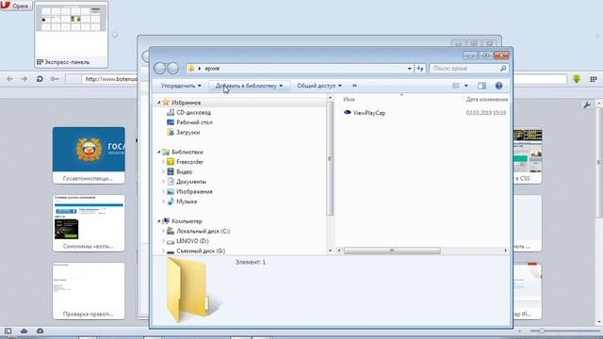Open the Проверка правоп... speed dial thumbnail
603x339 pixels.
pos(89,291)
